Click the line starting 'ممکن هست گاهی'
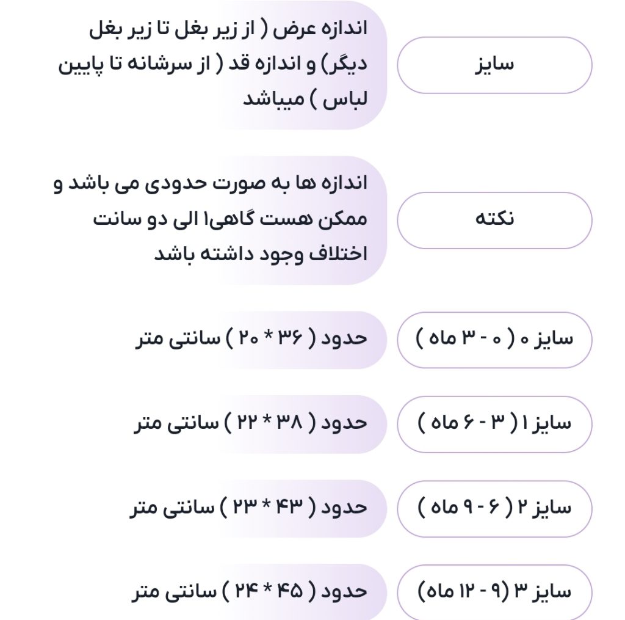Viewport: 625px width, 620px height. click(230, 220)
